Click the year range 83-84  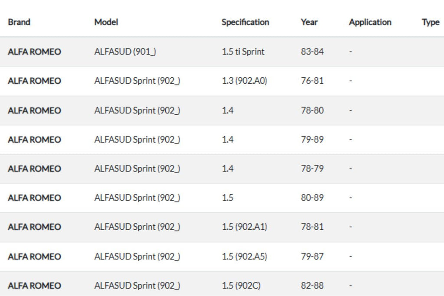point(312,52)
